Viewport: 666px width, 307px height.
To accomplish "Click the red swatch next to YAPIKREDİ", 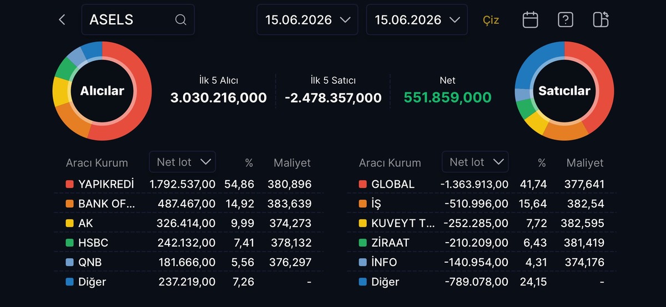I will tap(69, 184).
